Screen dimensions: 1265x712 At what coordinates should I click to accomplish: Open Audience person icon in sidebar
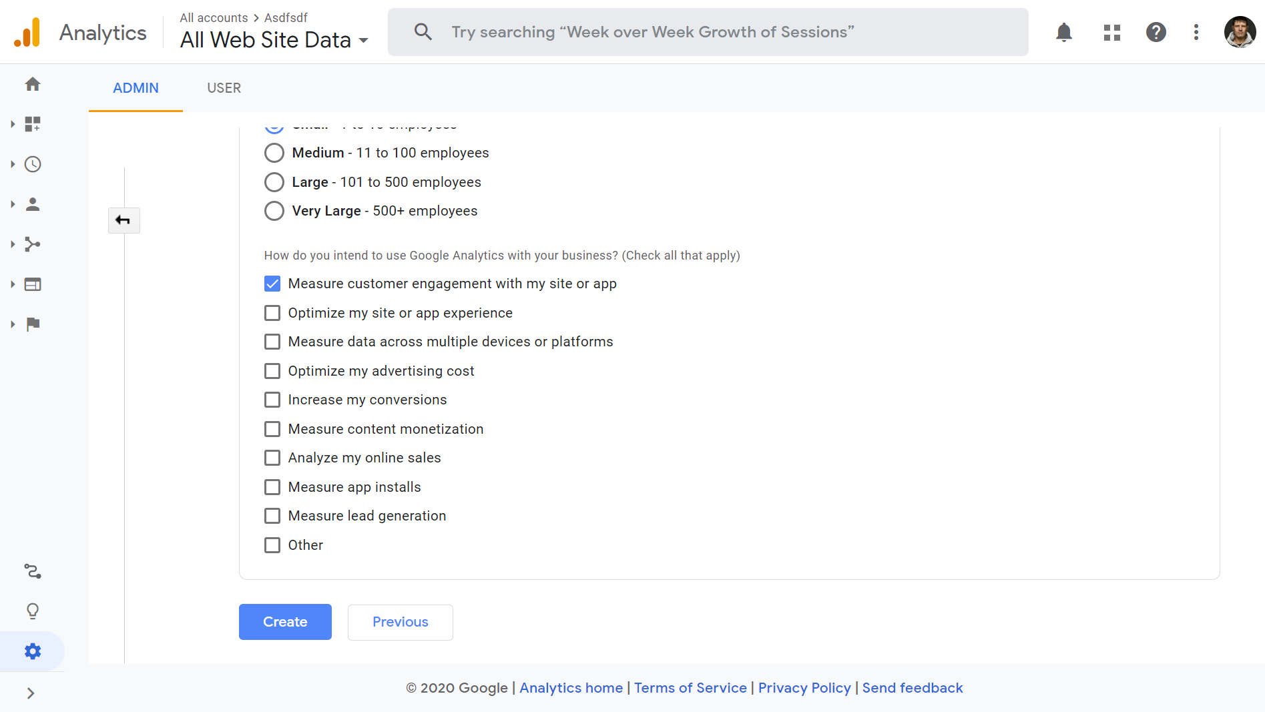click(33, 204)
